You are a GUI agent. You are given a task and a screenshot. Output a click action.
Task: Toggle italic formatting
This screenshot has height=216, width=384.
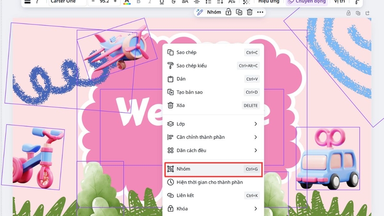pyautogui.click(x=150, y=2)
